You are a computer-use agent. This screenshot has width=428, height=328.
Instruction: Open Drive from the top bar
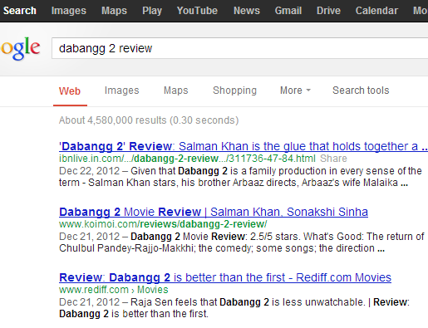coord(328,11)
